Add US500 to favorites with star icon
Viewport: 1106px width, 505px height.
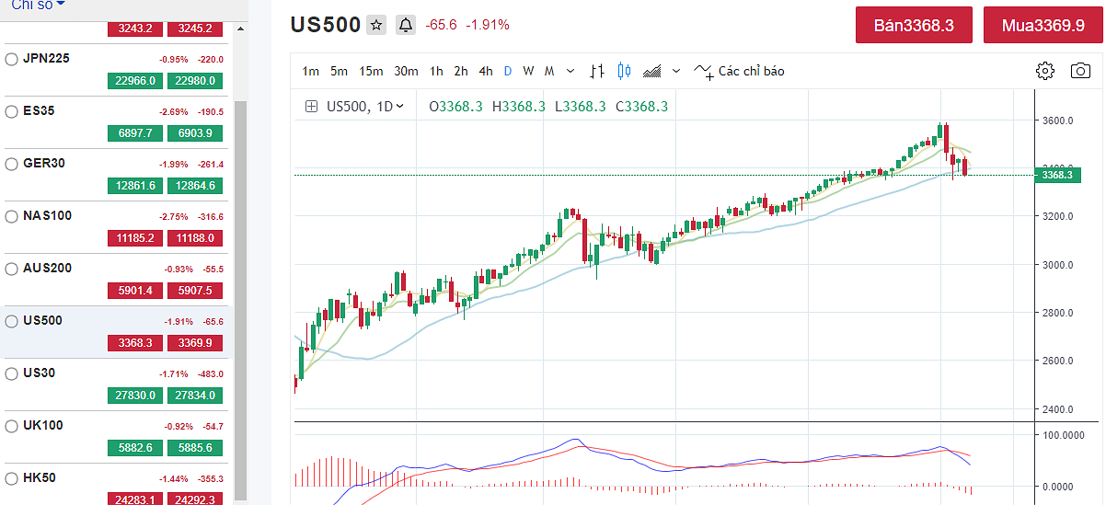(x=375, y=26)
